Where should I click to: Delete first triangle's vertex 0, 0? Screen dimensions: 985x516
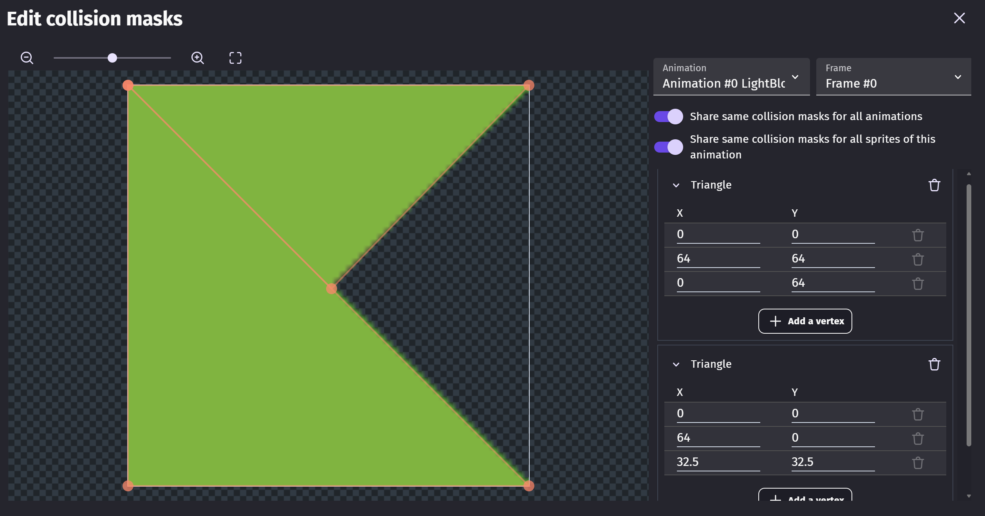[x=918, y=235]
